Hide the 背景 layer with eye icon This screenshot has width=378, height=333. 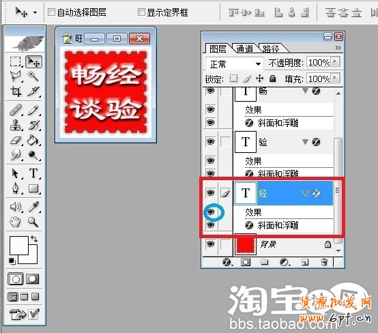[x=210, y=244]
